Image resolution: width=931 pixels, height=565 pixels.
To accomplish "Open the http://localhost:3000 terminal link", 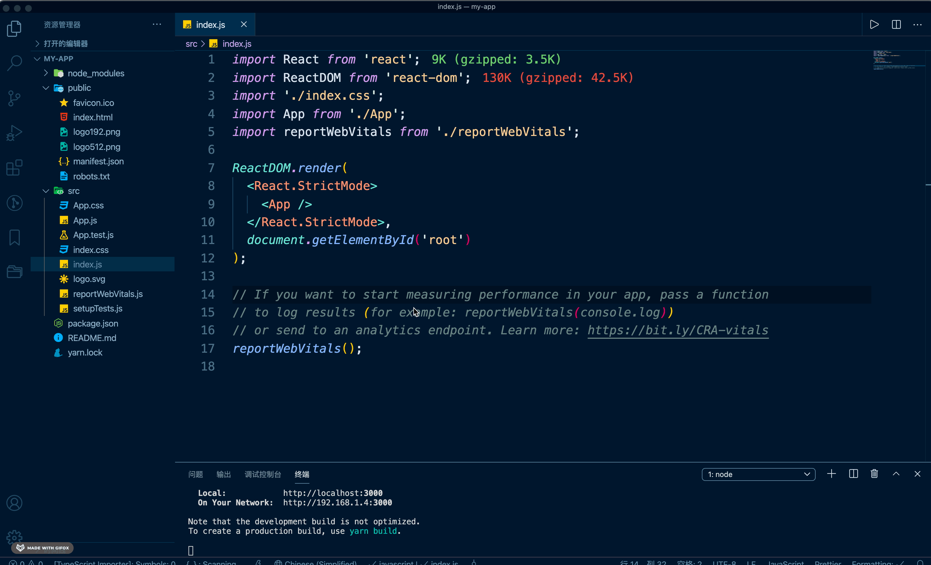I will (x=333, y=493).
